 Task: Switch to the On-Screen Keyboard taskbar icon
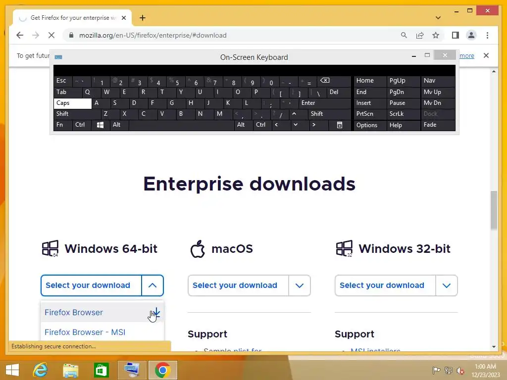click(x=132, y=370)
